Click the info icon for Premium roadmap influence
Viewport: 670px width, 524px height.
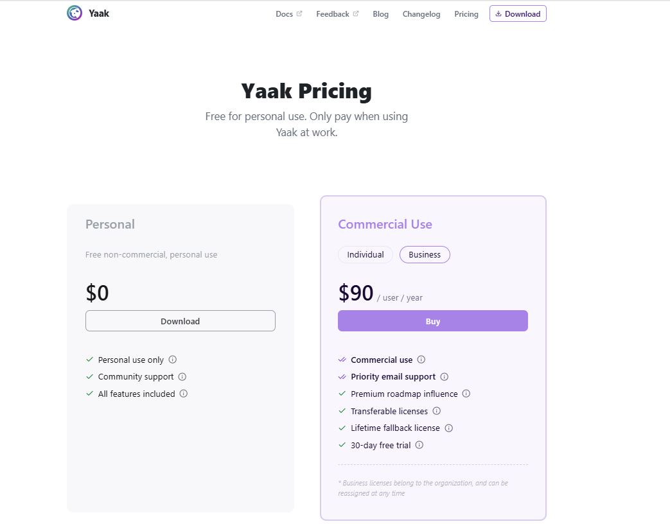point(466,394)
